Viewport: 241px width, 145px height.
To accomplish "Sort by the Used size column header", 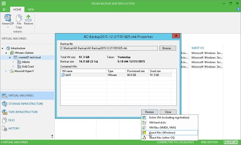I will click(160, 71).
